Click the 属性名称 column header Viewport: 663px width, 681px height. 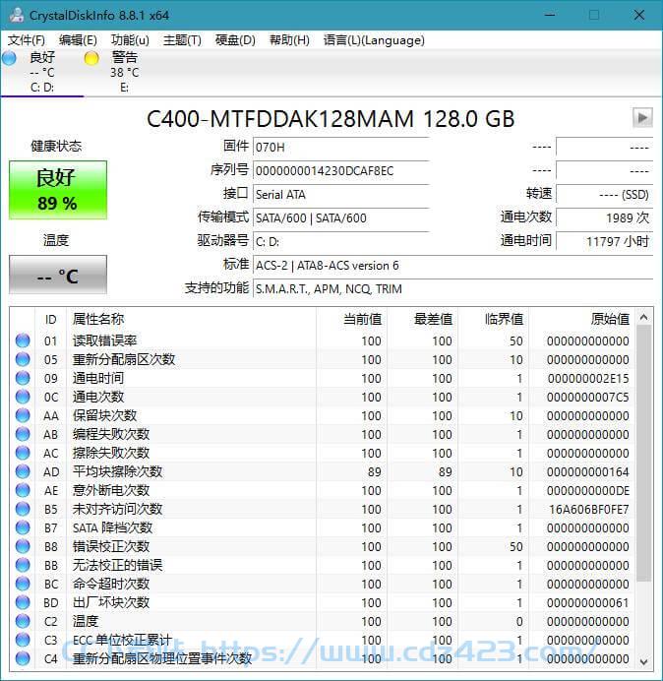(191, 319)
